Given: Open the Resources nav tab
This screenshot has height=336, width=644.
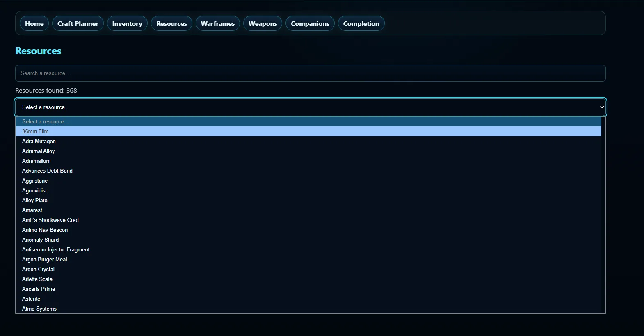Looking at the screenshot, I should click(x=171, y=23).
